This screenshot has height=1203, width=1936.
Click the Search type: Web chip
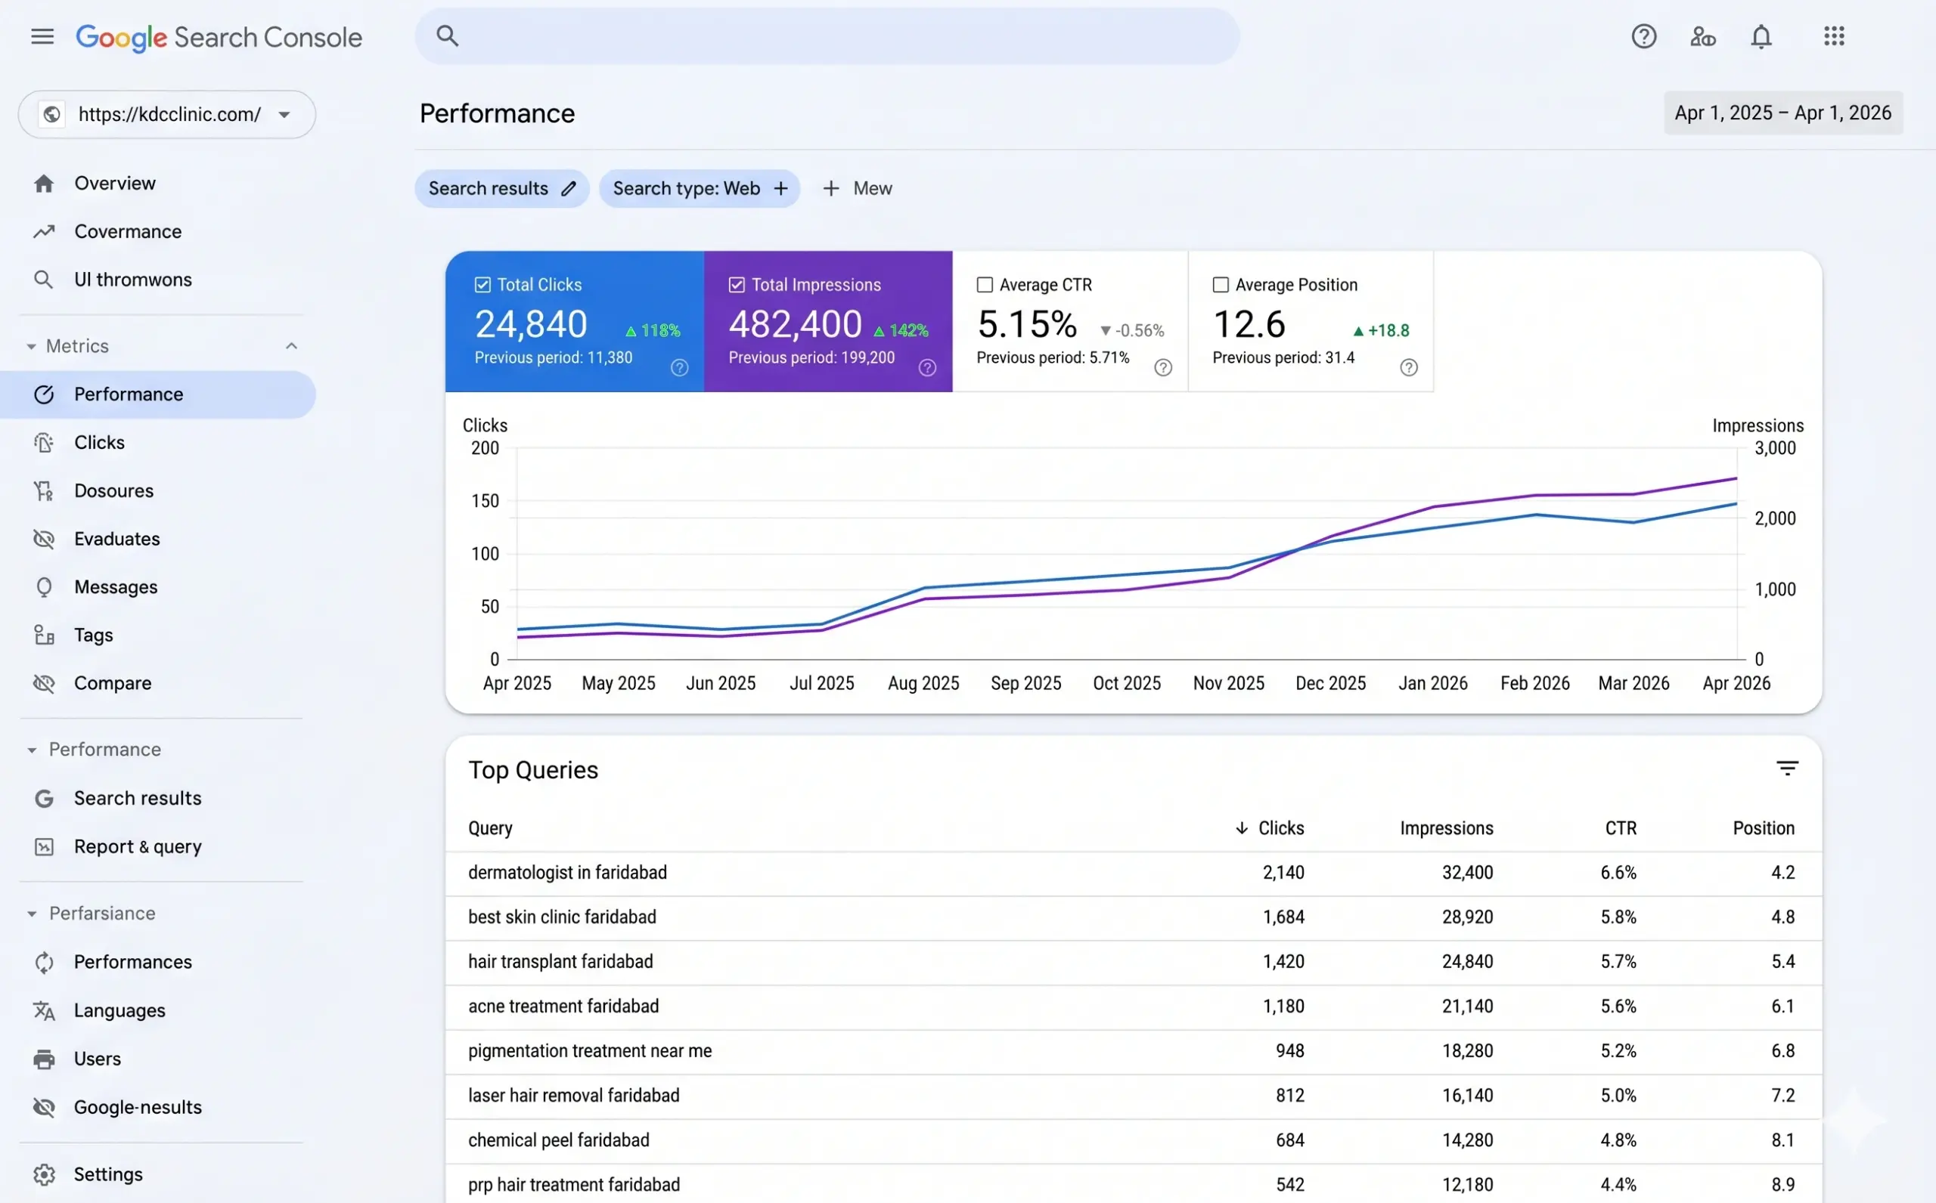click(x=699, y=189)
